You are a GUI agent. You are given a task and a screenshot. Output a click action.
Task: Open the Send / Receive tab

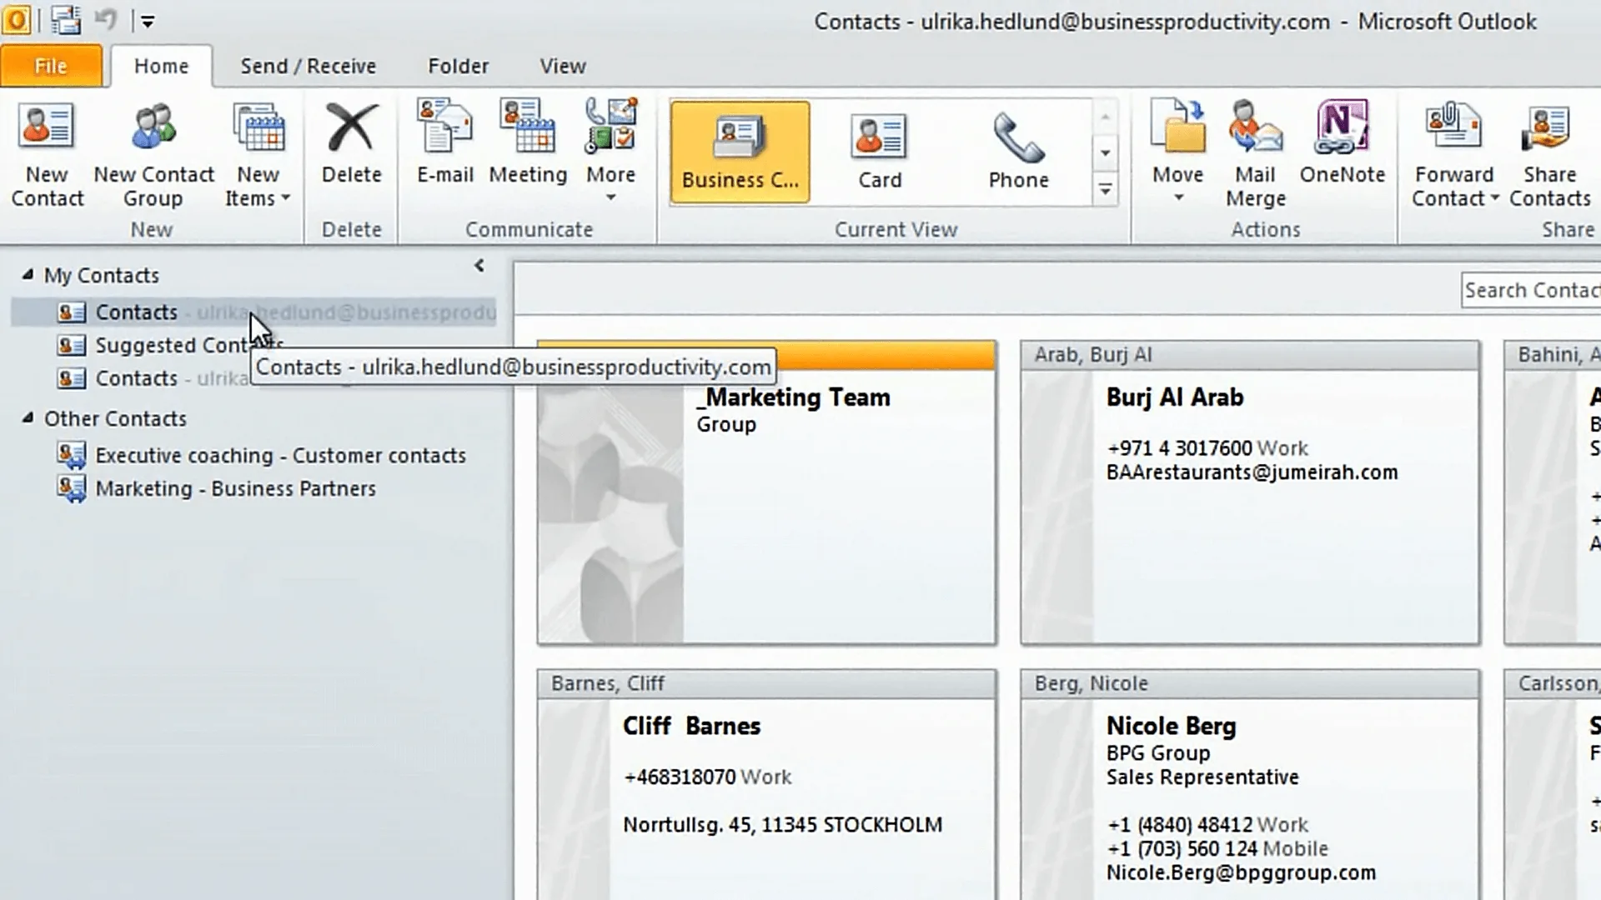(308, 66)
